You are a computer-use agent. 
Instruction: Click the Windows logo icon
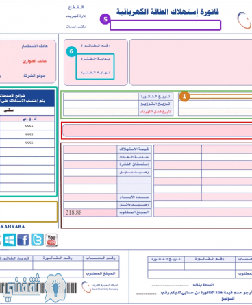[x=10, y=240]
